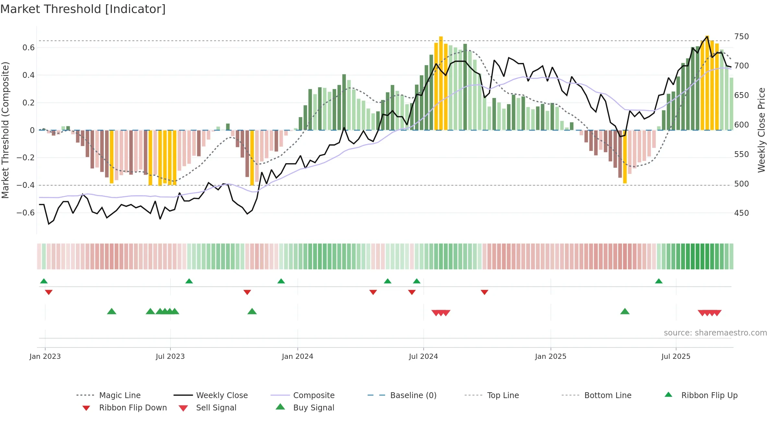The height and width of the screenshot is (438, 778).
Task: Click the June 2025 Ribbon Flip Up triangle
Action: 659,281
